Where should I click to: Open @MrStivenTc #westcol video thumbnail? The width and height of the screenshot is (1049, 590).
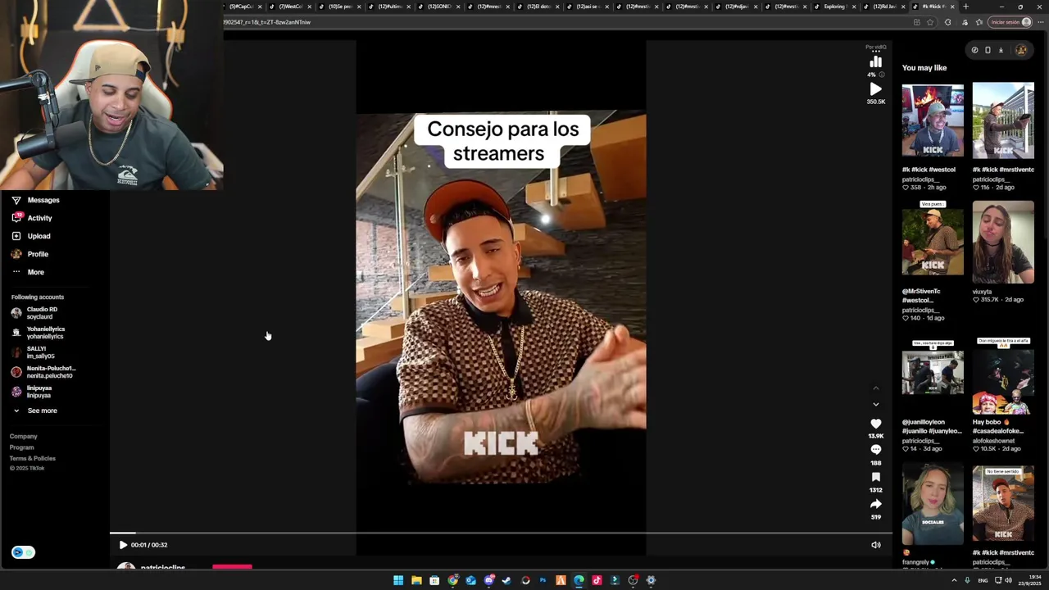click(933, 243)
